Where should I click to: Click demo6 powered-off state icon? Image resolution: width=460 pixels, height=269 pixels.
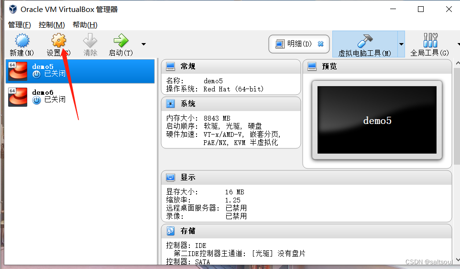point(36,101)
